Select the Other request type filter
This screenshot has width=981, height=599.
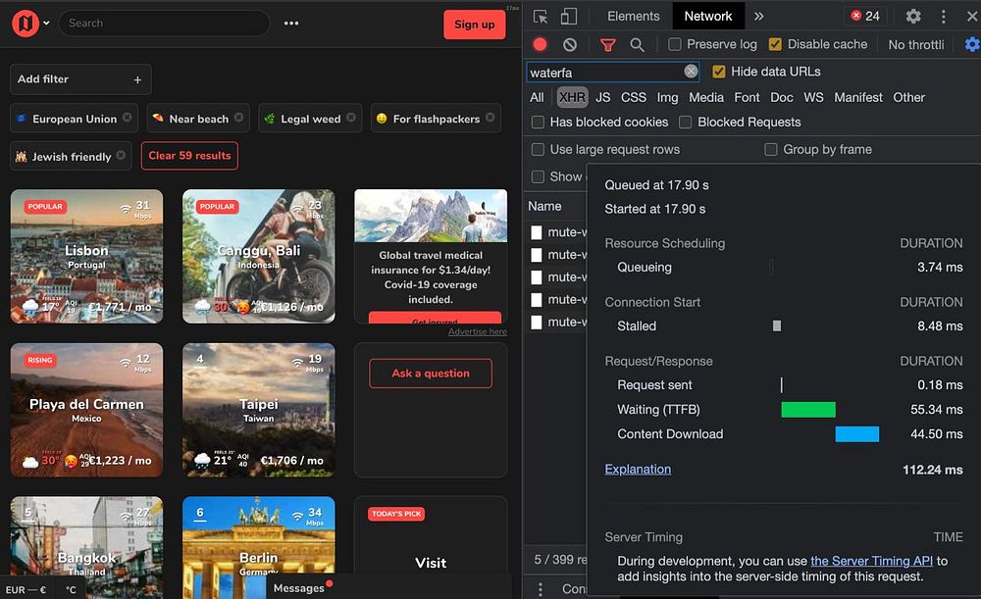[909, 97]
